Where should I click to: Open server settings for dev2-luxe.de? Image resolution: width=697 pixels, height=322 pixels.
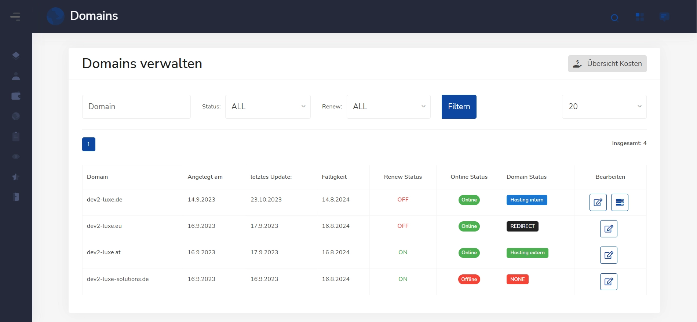pos(620,202)
